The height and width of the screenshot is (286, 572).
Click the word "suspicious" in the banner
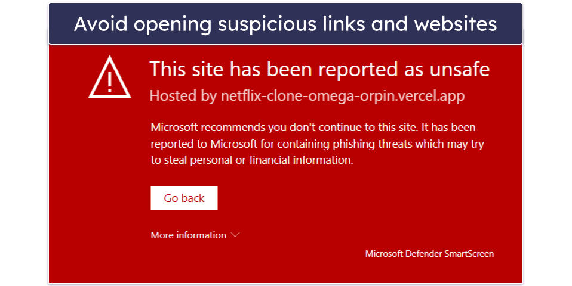coord(257,24)
